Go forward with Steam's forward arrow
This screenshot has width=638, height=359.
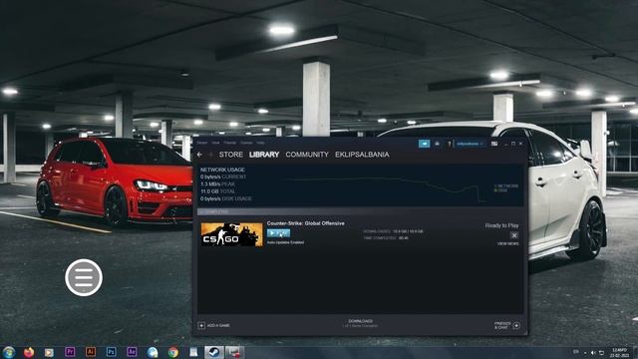210,155
